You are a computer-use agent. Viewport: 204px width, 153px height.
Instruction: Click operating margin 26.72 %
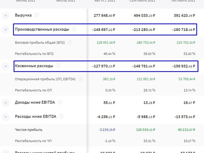point(149,90)
